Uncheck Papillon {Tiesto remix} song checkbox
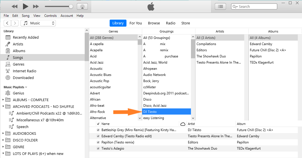This screenshot has height=158, width=302. tap(98, 142)
